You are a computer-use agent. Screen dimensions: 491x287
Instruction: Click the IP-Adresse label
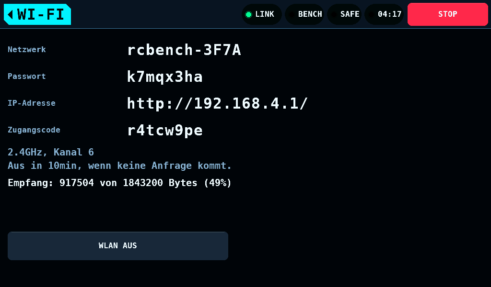tap(32, 103)
